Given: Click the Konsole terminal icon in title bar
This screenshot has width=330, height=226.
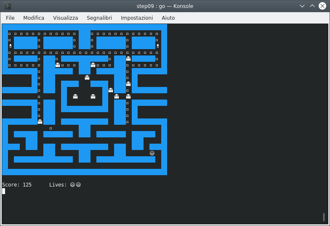Looking at the screenshot, I should coord(8,6).
